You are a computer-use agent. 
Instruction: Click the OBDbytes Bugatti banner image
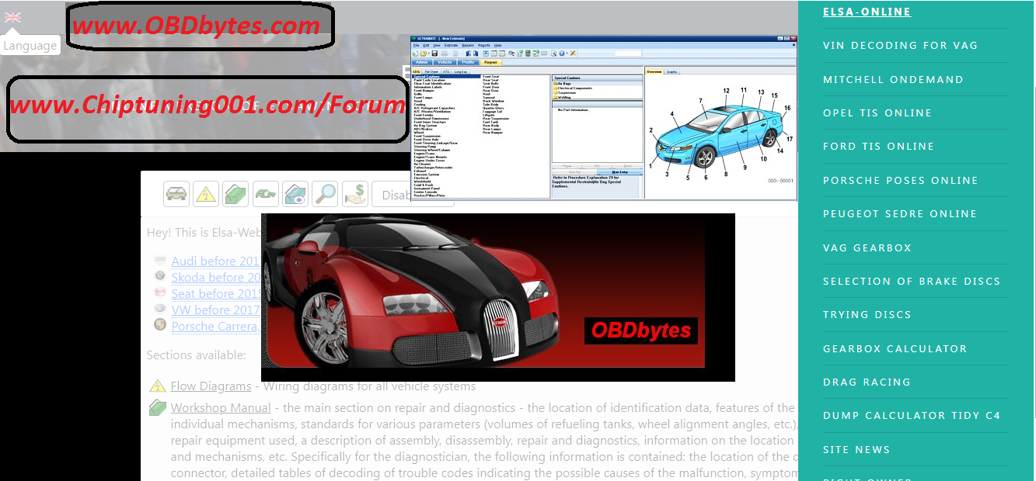(497, 297)
